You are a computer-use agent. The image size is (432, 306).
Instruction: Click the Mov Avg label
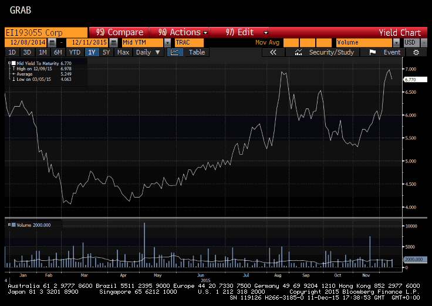[x=267, y=42]
